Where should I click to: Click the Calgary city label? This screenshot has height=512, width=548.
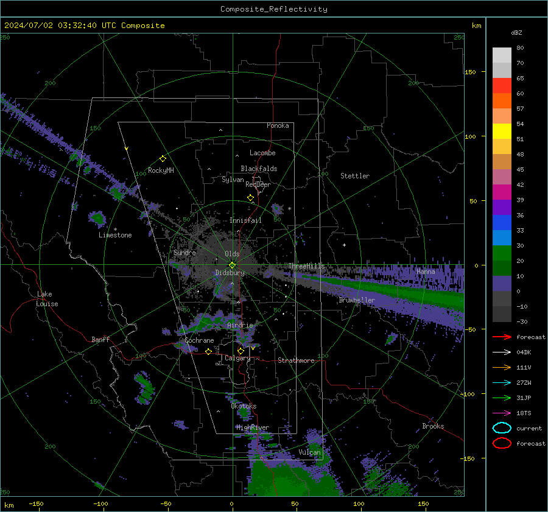(237, 358)
